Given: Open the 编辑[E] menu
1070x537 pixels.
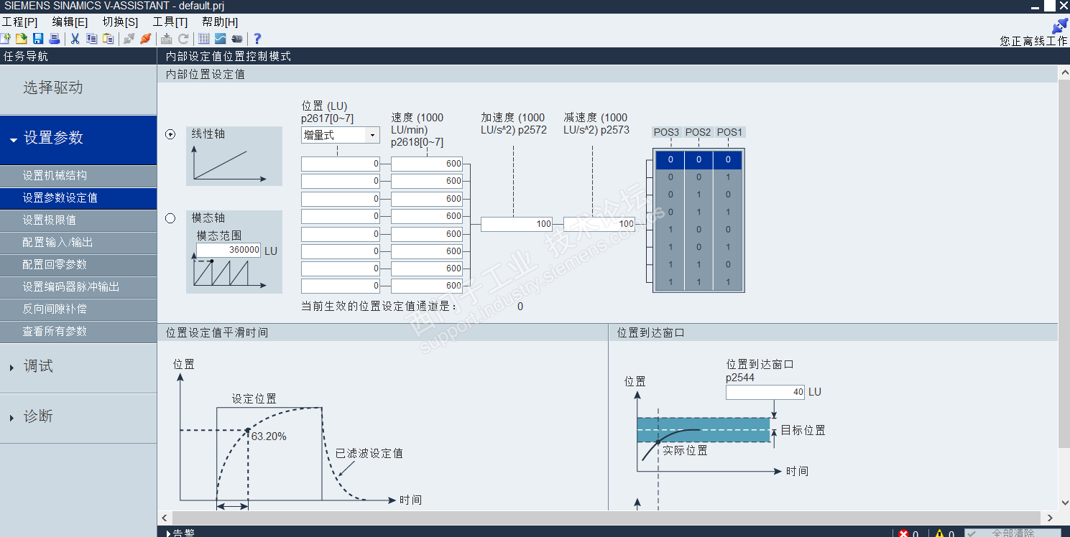Looking at the screenshot, I should (x=70, y=22).
